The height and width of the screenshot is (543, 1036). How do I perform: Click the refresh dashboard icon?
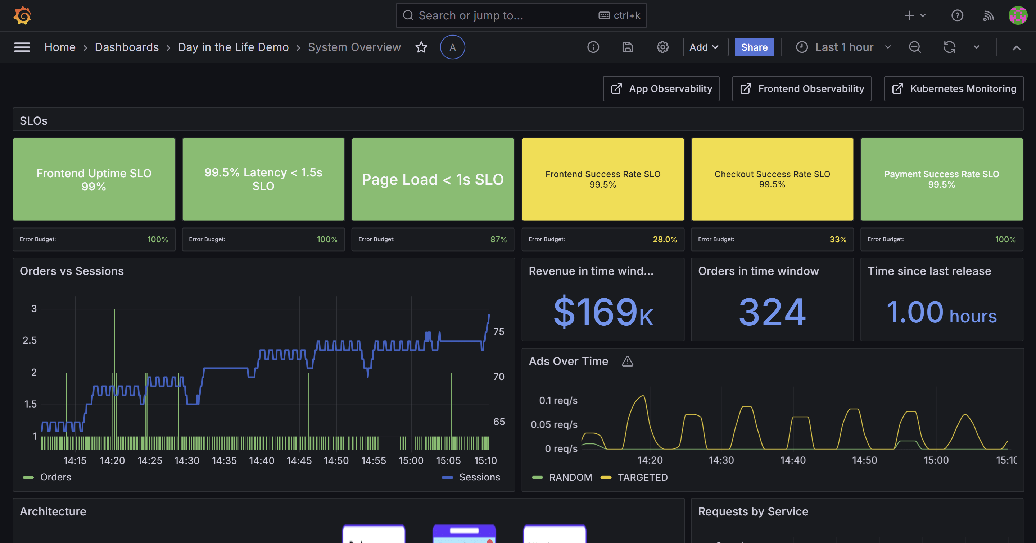point(949,47)
